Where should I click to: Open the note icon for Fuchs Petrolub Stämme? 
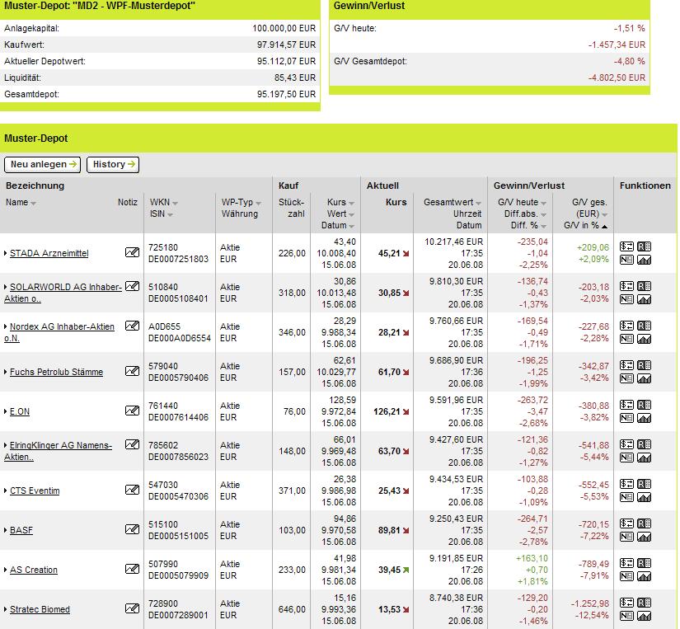(x=132, y=371)
